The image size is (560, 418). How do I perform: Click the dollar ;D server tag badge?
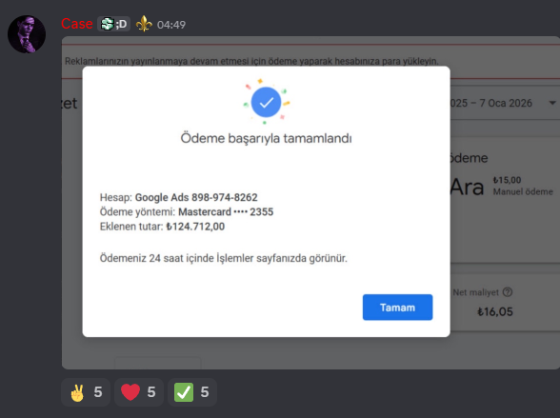coord(113,24)
